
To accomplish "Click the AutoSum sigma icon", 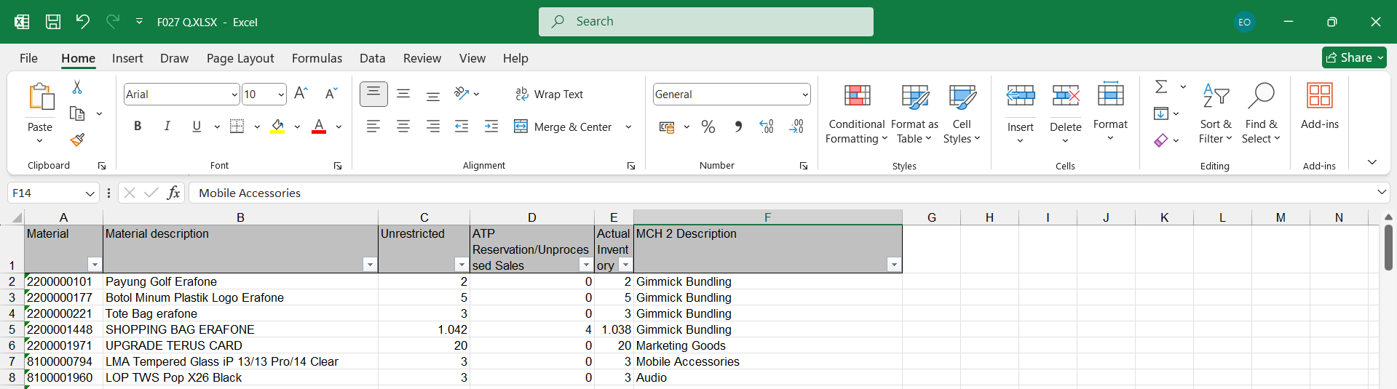I will [x=1161, y=87].
